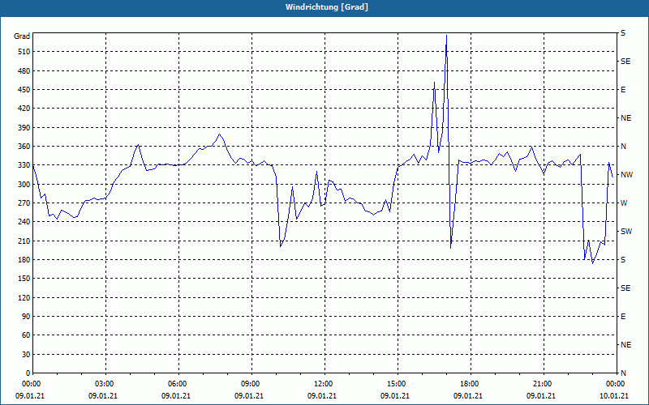Select the 'S' compass label level with 180

[623, 259]
